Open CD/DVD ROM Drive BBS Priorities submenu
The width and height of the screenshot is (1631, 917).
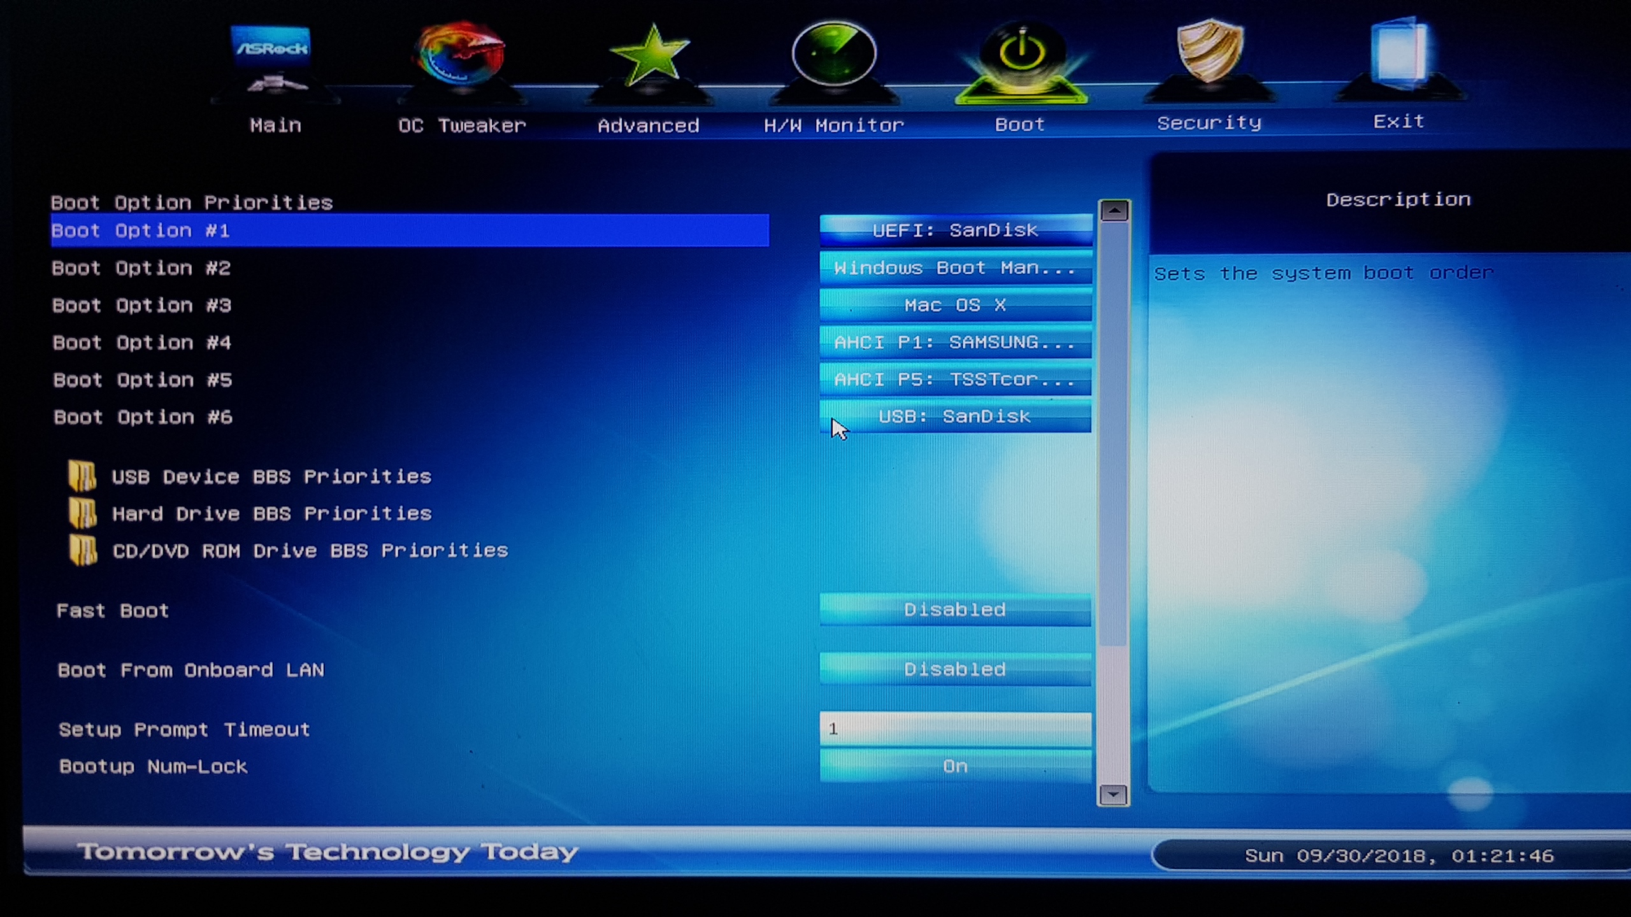coord(310,550)
